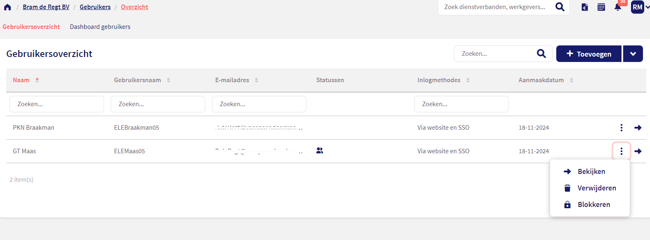Open the RM user profile menu
Screen dimensions: 650x240
(638, 7)
